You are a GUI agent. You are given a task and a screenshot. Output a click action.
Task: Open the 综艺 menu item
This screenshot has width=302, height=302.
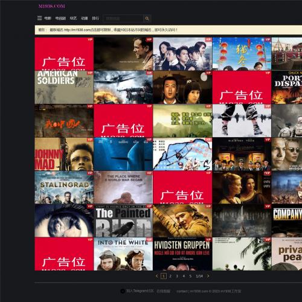tap(73, 18)
